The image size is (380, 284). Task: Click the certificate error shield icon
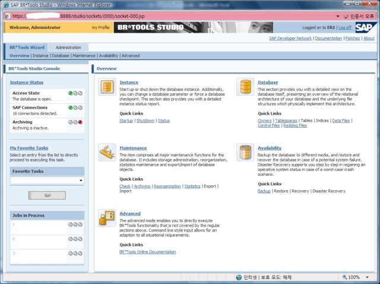coord(346,16)
